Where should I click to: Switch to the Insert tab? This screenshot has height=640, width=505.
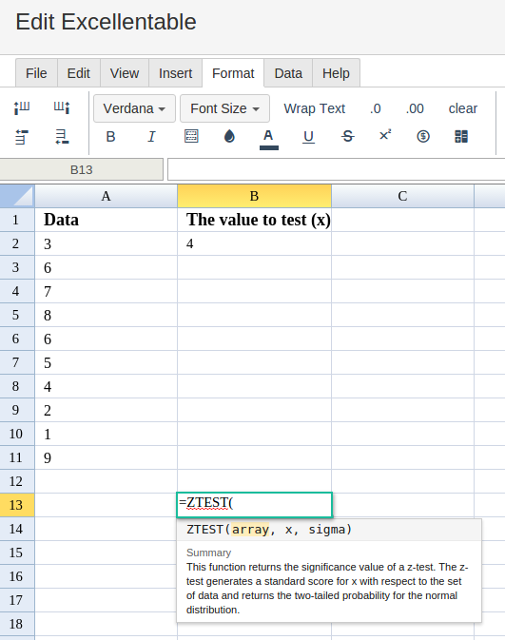click(x=176, y=73)
